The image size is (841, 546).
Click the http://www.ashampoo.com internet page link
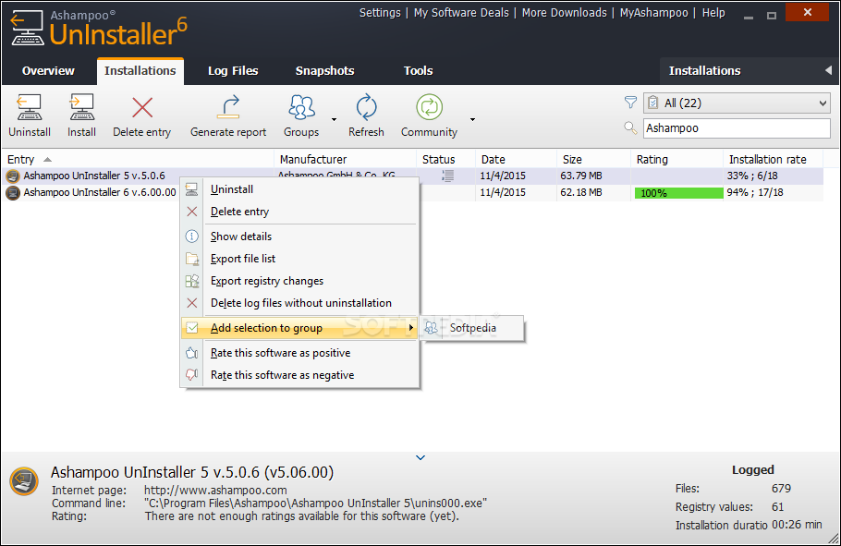click(x=215, y=491)
